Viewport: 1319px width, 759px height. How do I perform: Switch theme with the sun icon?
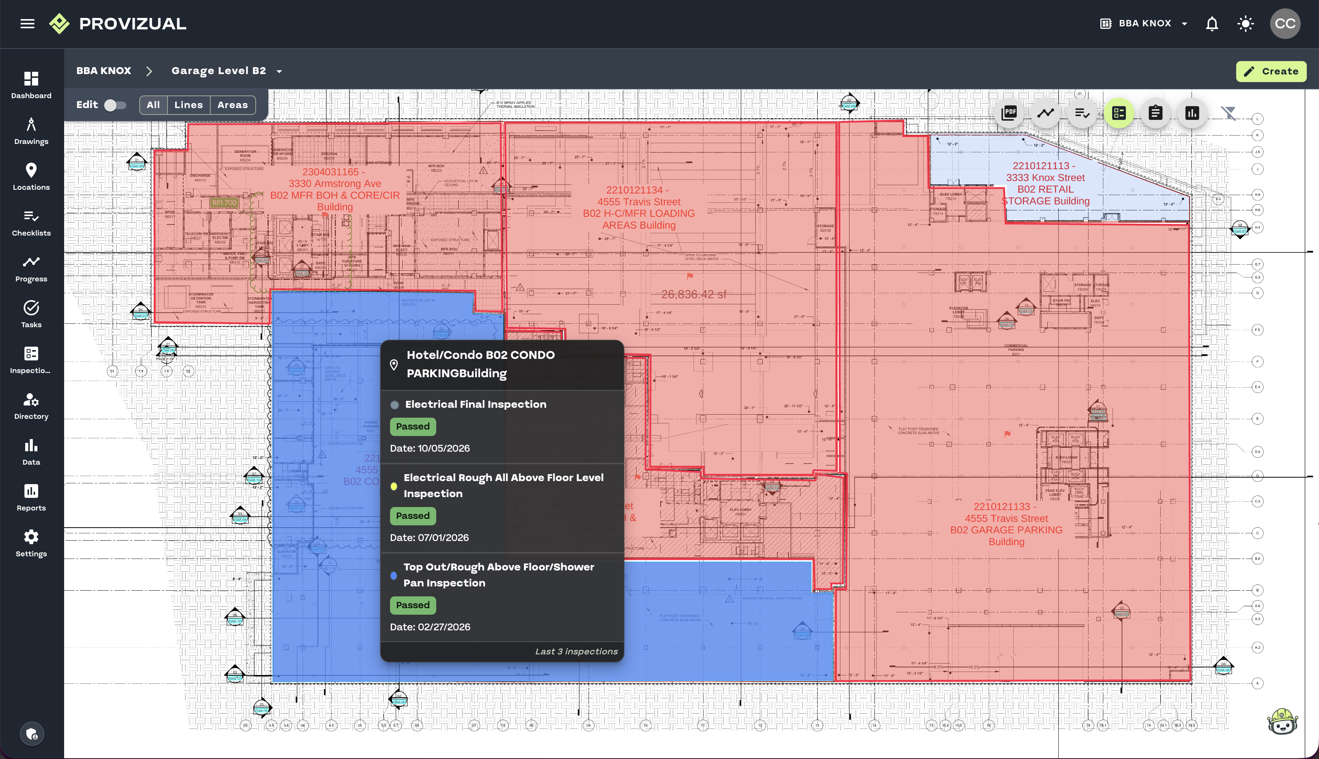(1246, 23)
